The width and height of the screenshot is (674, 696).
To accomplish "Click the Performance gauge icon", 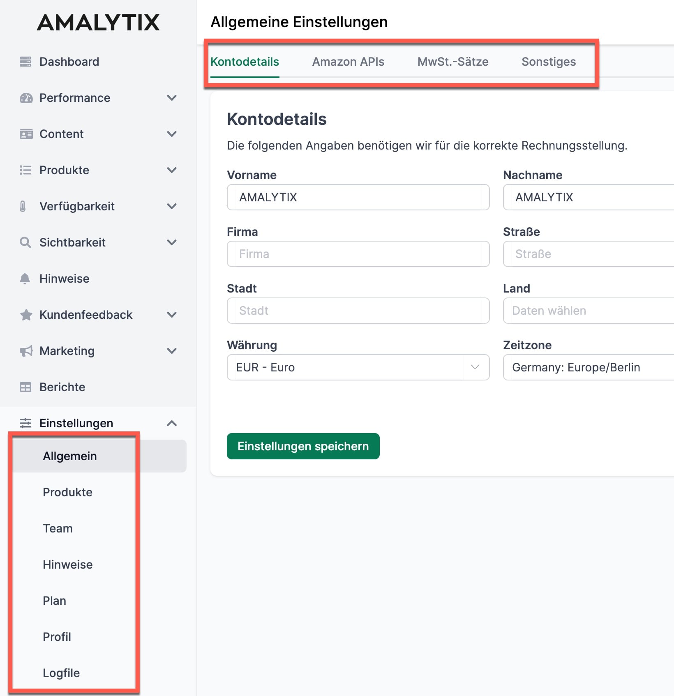I will [26, 98].
